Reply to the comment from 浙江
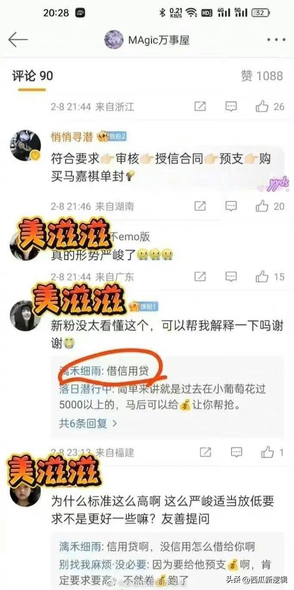 click(231, 106)
